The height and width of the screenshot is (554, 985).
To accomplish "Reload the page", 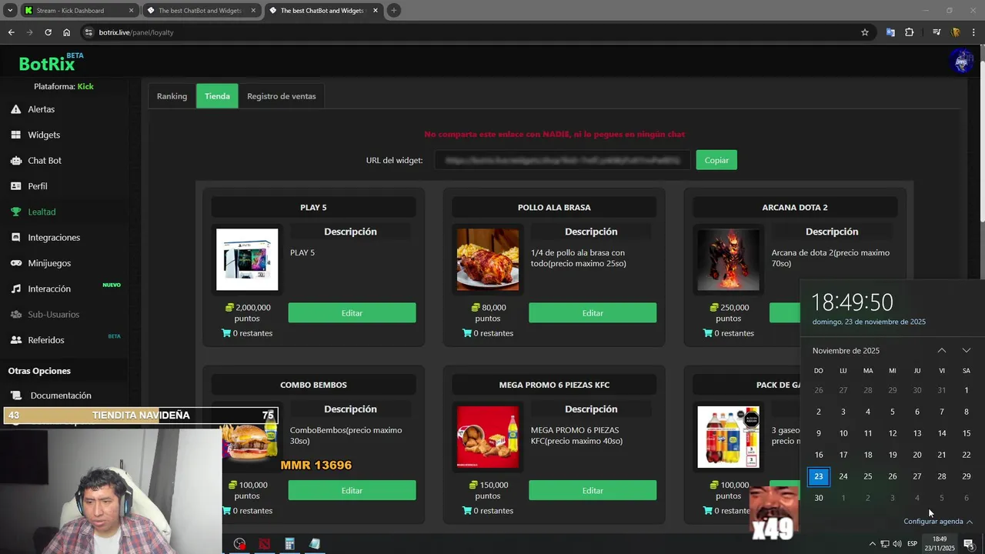I will click(48, 32).
